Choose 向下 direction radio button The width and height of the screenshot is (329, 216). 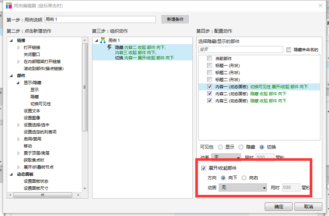tap(223, 178)
